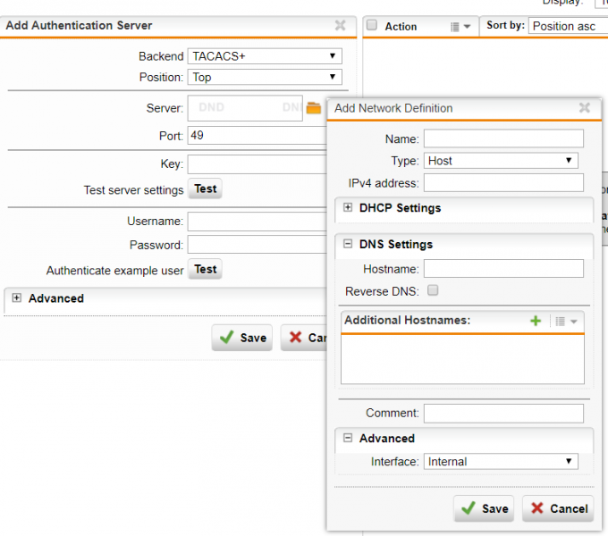
Task: Enable the Reverse DNS checkbox
Action: 433,290
